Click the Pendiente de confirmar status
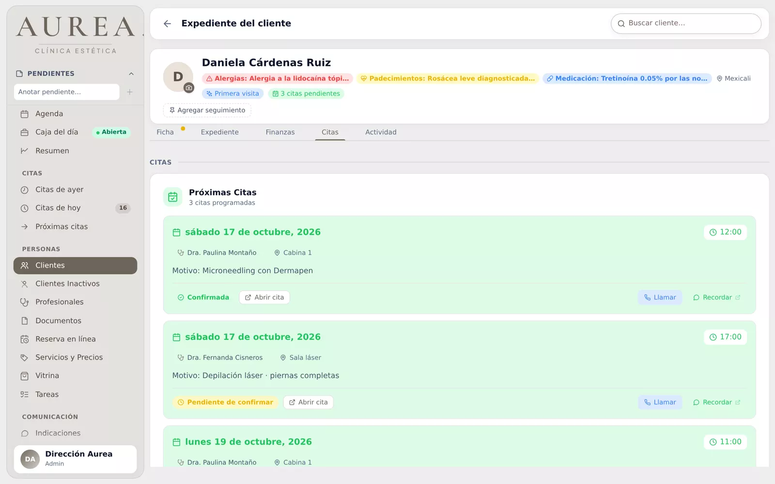The width and height of the screenshot is (775, 484). point(225,402)
